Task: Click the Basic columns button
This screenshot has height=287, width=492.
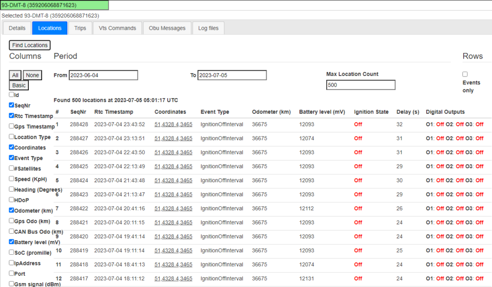Action: 19,85
